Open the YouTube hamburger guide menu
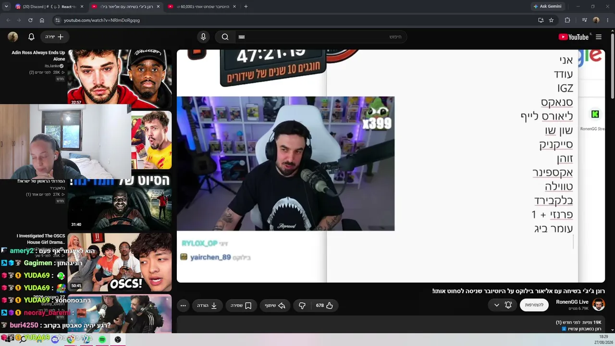 (x=599, y=37)
